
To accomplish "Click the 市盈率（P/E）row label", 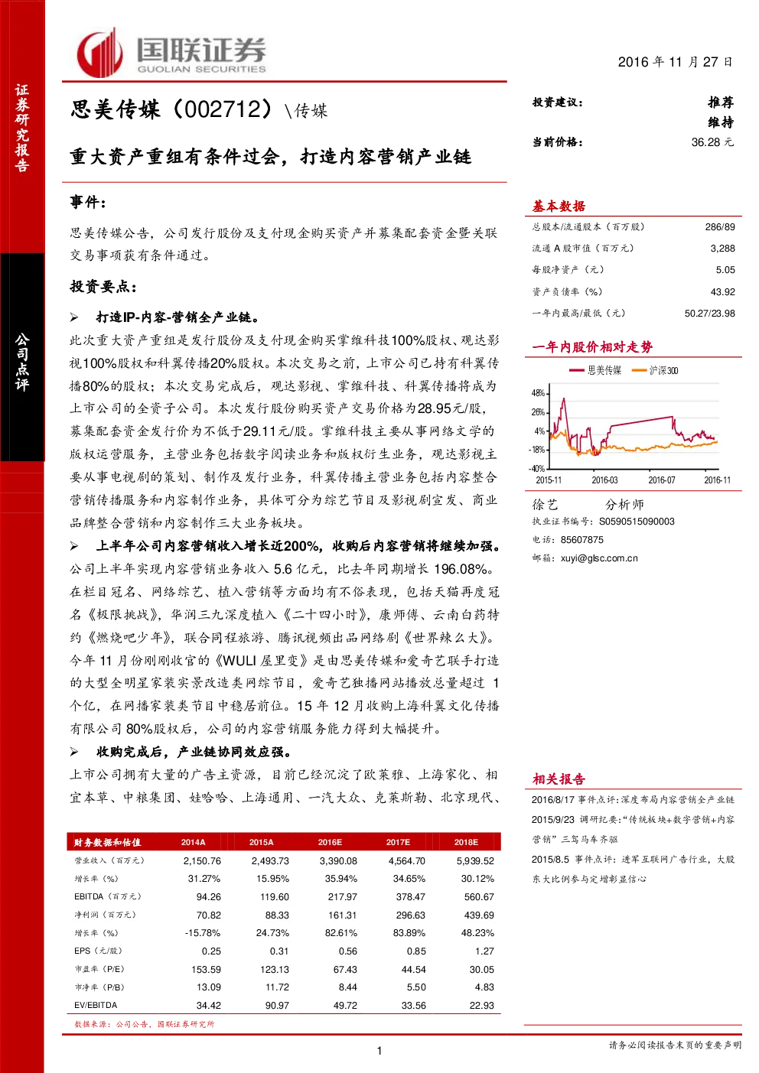I will pos(99,970).
